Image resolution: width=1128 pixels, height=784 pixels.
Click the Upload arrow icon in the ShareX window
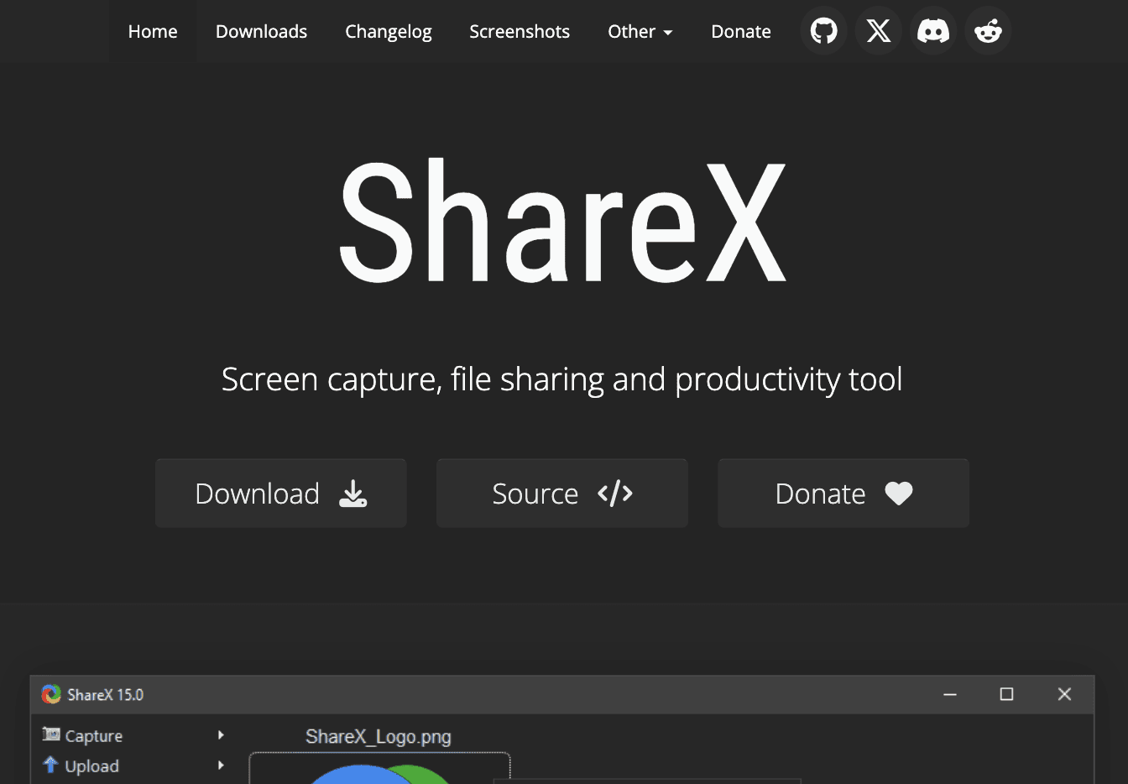tap(50, 765)
